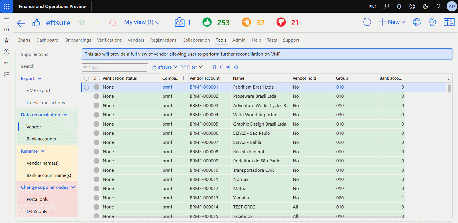
Task: Open the New dropdown menu
Action: tap(392, 22)
